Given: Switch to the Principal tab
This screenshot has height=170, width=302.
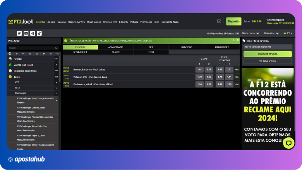Looking at the screenshot, I should [x=80, y=47].
